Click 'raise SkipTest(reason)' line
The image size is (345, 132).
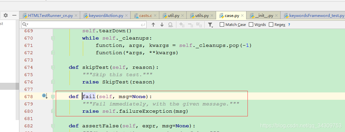tap(119, 82)
